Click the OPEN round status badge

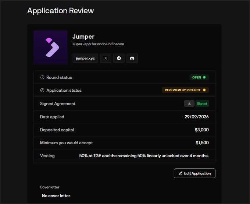[x=199, y=77]
